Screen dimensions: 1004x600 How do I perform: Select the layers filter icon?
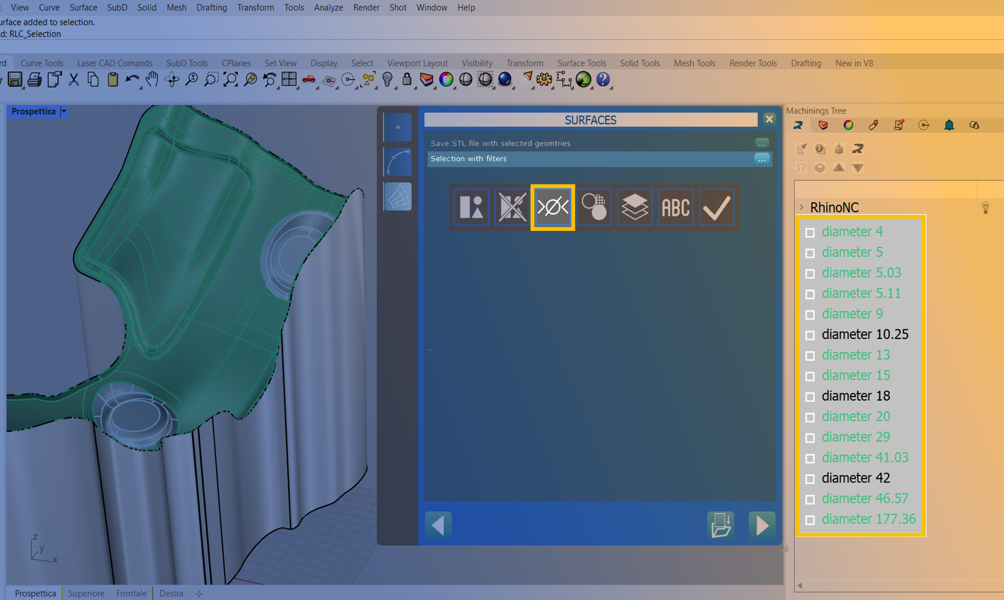click(634, 207)
